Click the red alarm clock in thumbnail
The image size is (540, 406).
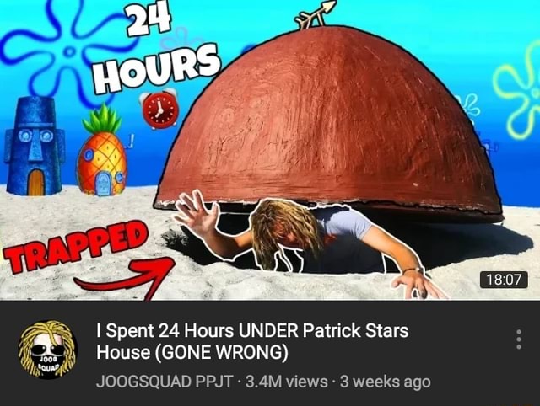tap(159, 109)
